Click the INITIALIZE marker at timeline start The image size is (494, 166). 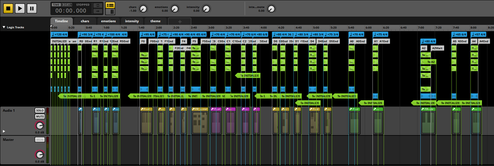click(59, 41)
